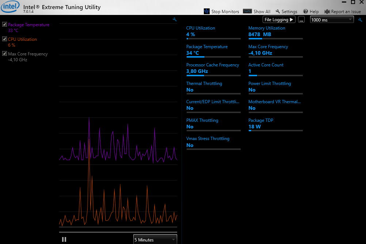The width and height of the screenshot is (366, 244).
Task: Click the 18 W package TDP value
Action: coord(255,127)
